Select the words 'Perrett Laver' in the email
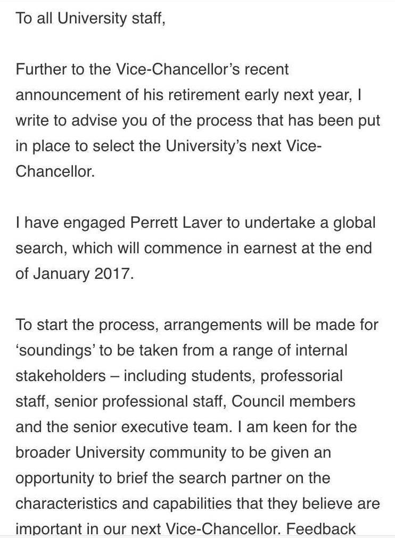This screenshot has height=538, width=395. point(176,222)
